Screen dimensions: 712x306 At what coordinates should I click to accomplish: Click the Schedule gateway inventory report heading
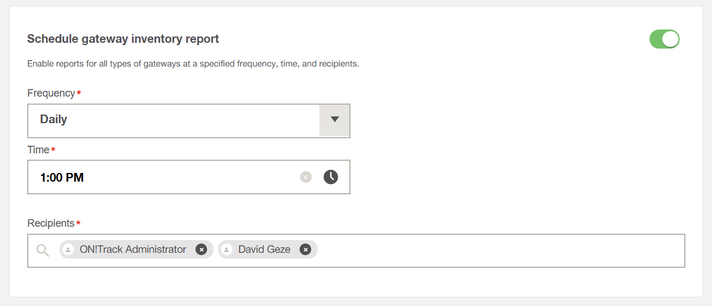[123, 39]
